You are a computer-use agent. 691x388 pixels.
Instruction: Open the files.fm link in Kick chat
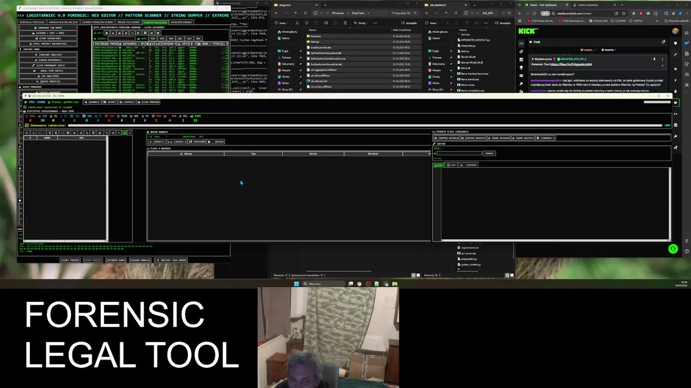pyautogui.click(x=571, y=64)
